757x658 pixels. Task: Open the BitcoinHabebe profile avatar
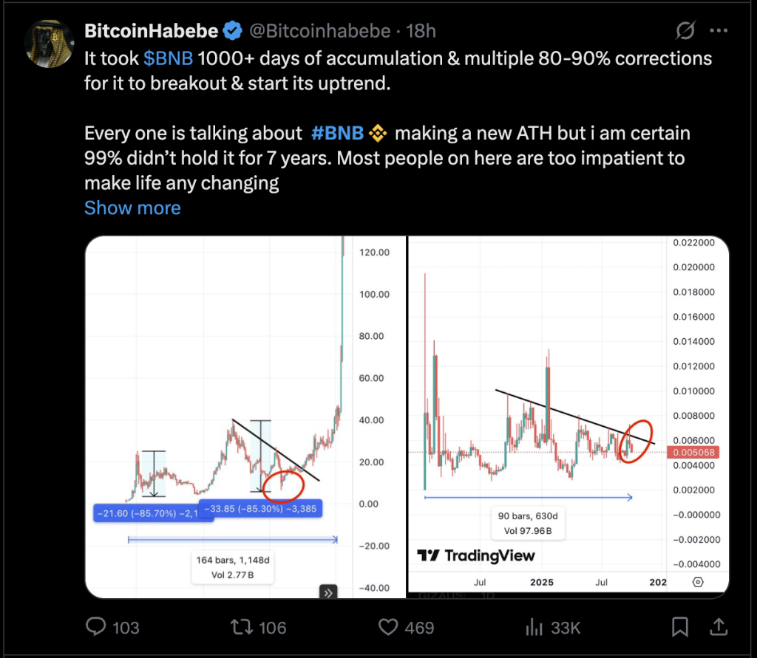coord(50,44)
